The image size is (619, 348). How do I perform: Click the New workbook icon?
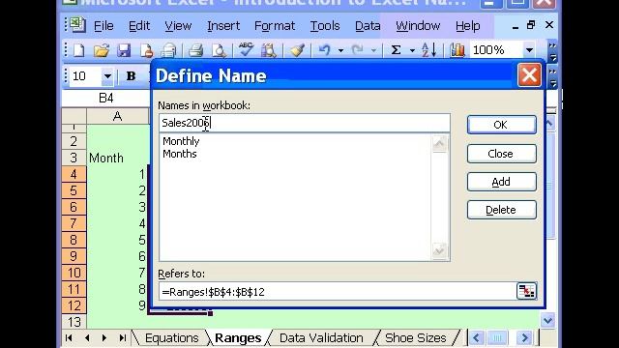[79, 50]
